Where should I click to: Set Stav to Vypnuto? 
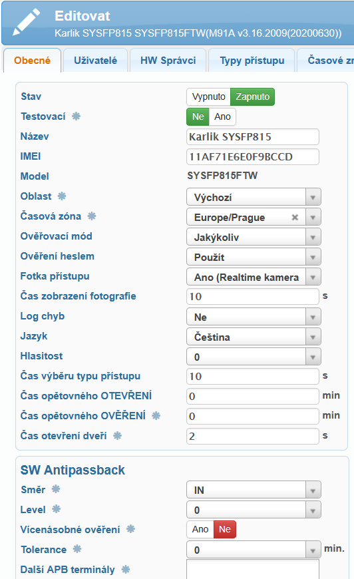[x=208, y=96]
